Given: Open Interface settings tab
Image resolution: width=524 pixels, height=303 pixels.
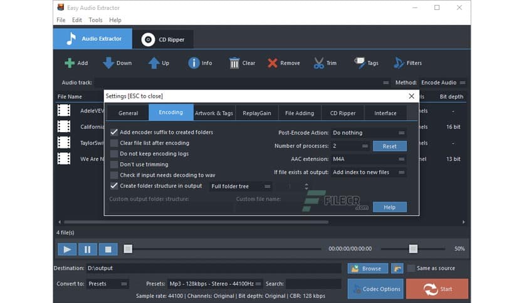Looking at the screenshot, I should coord(385,113).
